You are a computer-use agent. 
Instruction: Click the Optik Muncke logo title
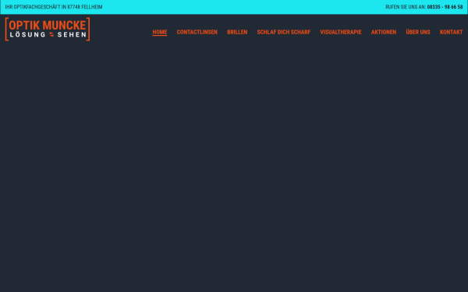(48, 26)
